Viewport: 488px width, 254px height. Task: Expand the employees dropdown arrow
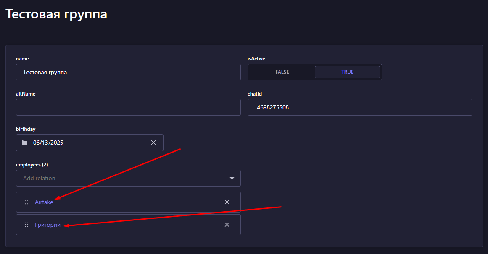click(x=232, y=178)
